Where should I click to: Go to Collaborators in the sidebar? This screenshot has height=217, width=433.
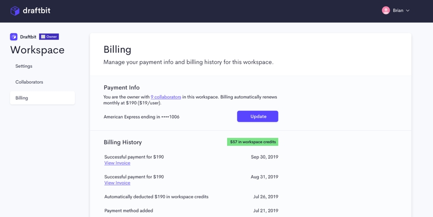pyautogui.click(x=29, y=82)
